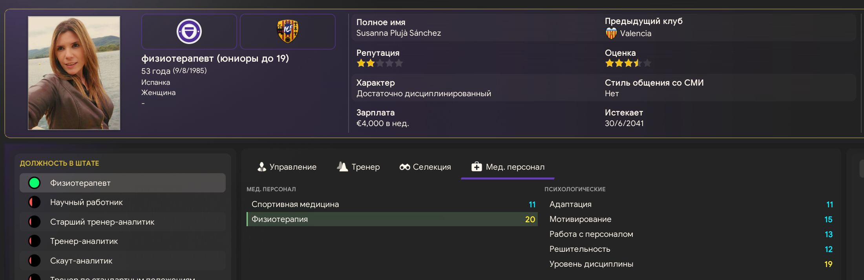This screenshot has width=864, height=280.
Task: Open the Селекция tab
Action: (x=425, y=167)
